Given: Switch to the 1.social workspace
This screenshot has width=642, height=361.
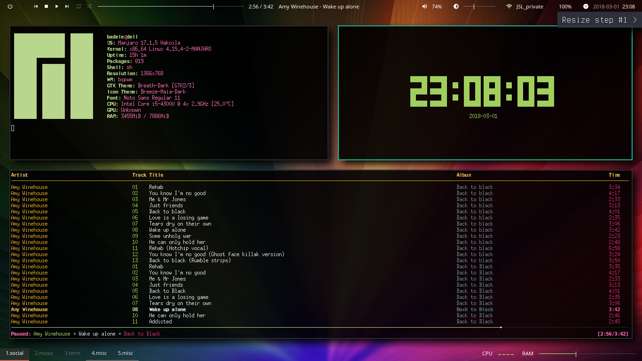Looking at the screenshot, I should pyautogui.click(x=15, y=353).
